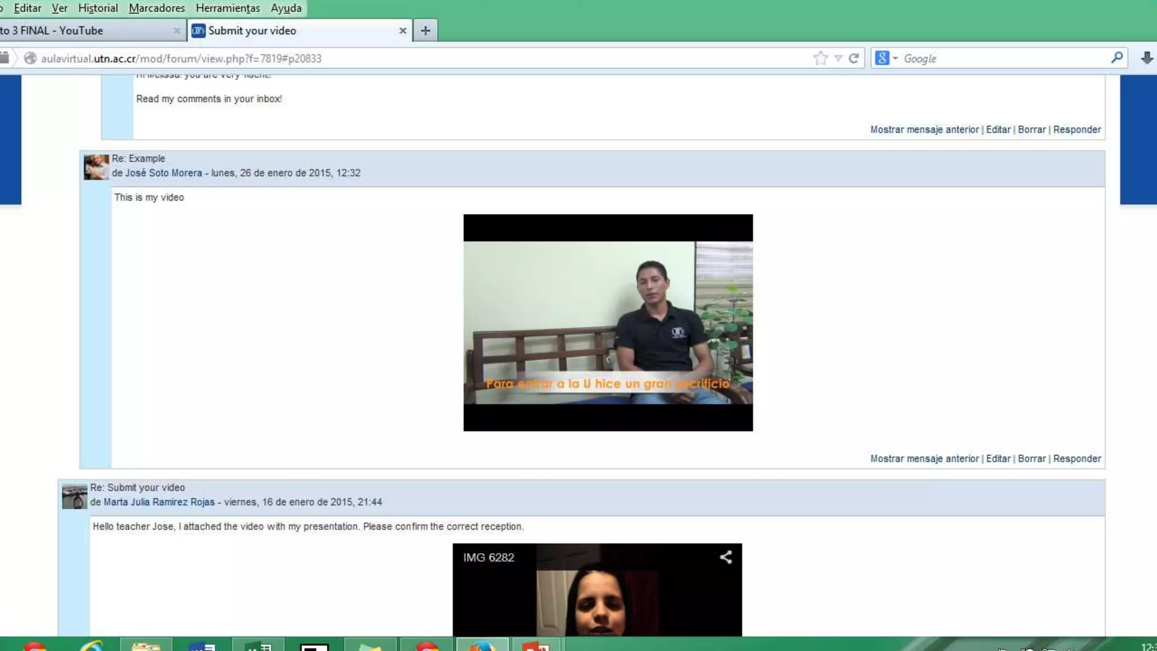1157x651 pixels.
Task: Click Editar under José's video post
Action: click(x=998, y=458)
